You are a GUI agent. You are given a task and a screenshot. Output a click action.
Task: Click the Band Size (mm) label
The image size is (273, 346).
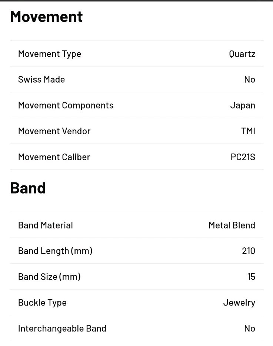click(49, 277)
